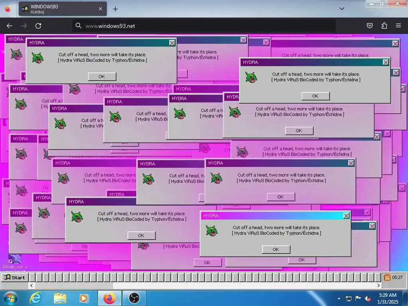Launch Internet Explorer from the taskbar
The image size is (408, 306).
pyautogui.click(x=35, y=298)
